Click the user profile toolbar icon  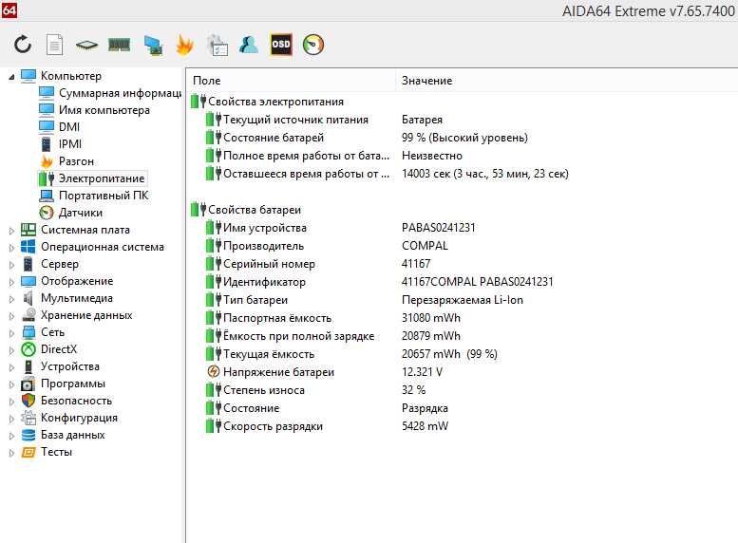[249, 45]
